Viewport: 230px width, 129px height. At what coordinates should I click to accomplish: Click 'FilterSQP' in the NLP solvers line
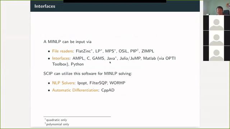(98, 83)
